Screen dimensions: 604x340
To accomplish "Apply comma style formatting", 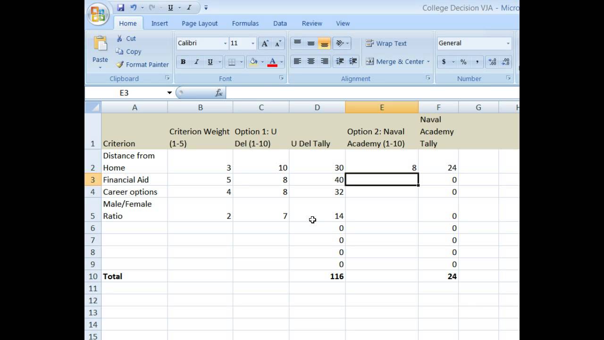I will tap(477, 62).
